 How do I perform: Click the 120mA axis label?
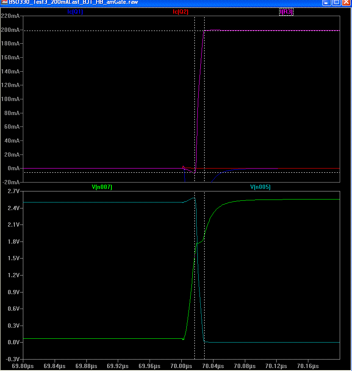pyautogui.click(x=11, y=85)
